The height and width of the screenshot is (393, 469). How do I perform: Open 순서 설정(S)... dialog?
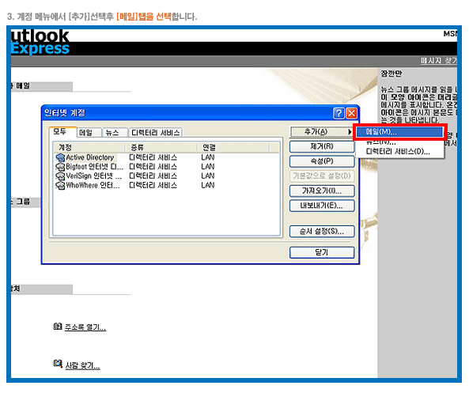[x=322, y=231]
